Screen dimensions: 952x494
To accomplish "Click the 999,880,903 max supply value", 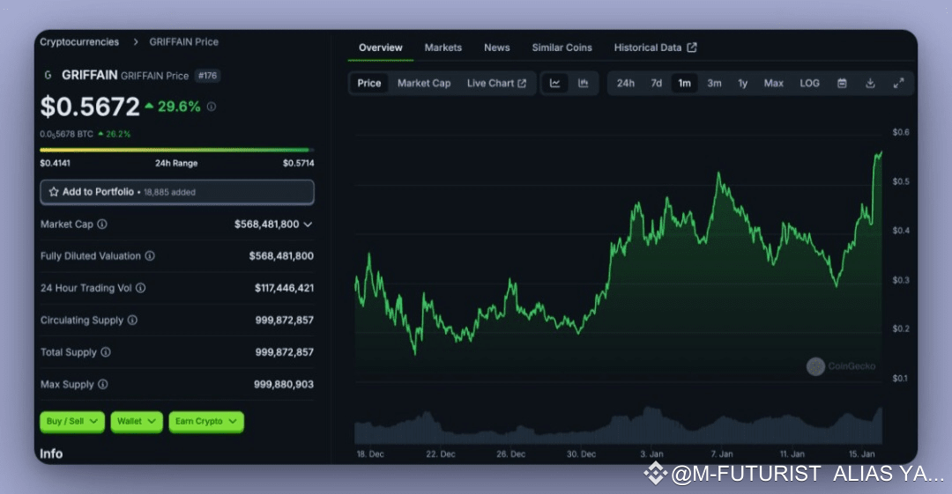I will pos(284,384).
